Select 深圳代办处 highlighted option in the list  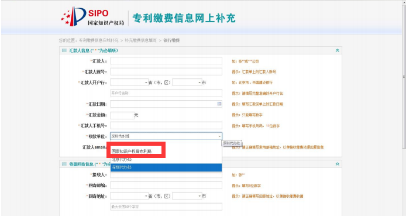166,167
